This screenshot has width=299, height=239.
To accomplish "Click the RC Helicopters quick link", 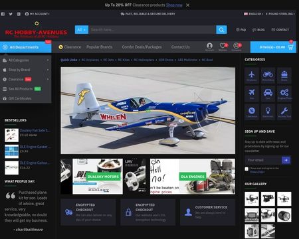I will 144,60.
